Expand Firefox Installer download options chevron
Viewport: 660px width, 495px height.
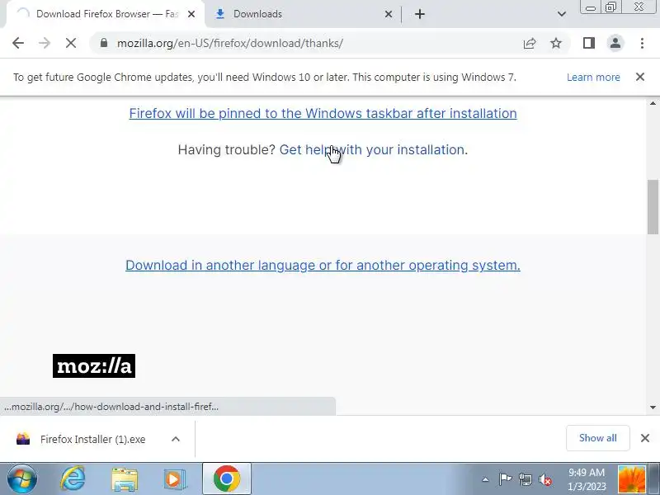[176, 439]
